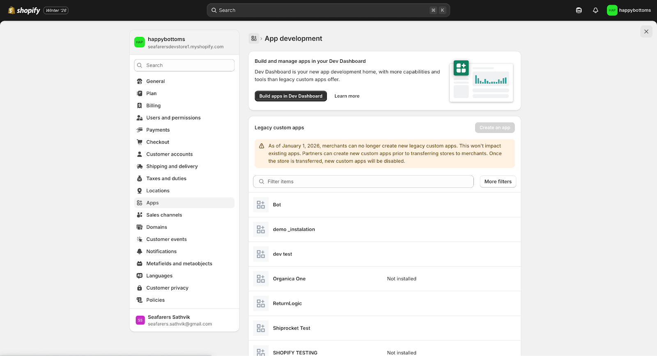Open the notifications bell icon
Image resolution: width=657 pixels, height=356 pixels.
pos(595,10)
